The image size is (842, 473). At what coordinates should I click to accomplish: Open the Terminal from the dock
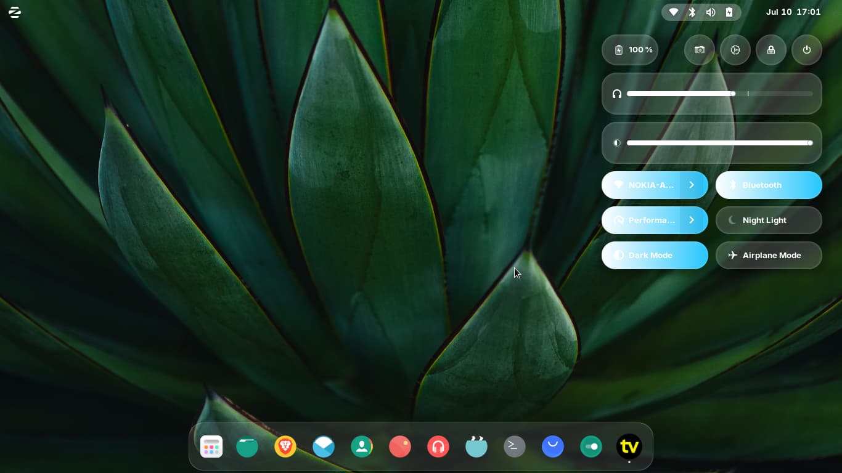click(x=515, y=447)
